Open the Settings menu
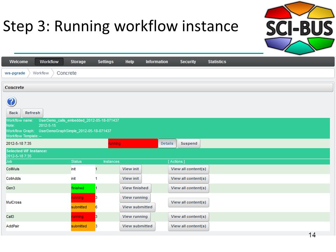This screenshot has width=336, height=252. coord(106,62)
